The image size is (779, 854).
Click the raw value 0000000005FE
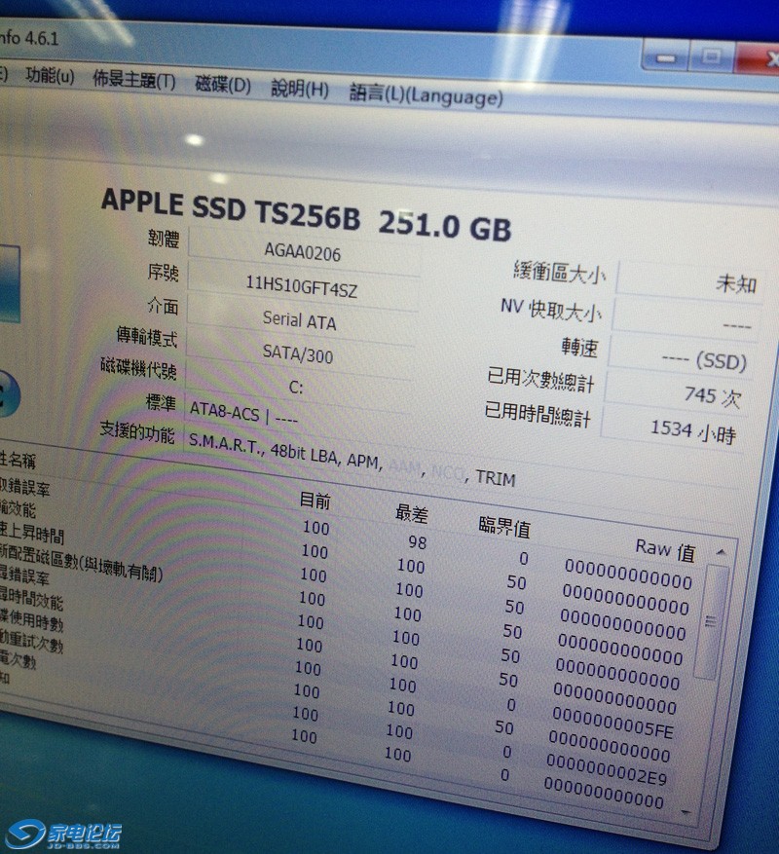click(612, 723)
